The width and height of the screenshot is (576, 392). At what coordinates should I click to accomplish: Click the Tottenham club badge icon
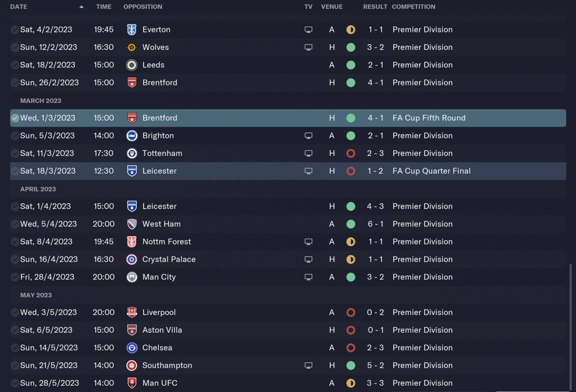(x=132, y=153)
